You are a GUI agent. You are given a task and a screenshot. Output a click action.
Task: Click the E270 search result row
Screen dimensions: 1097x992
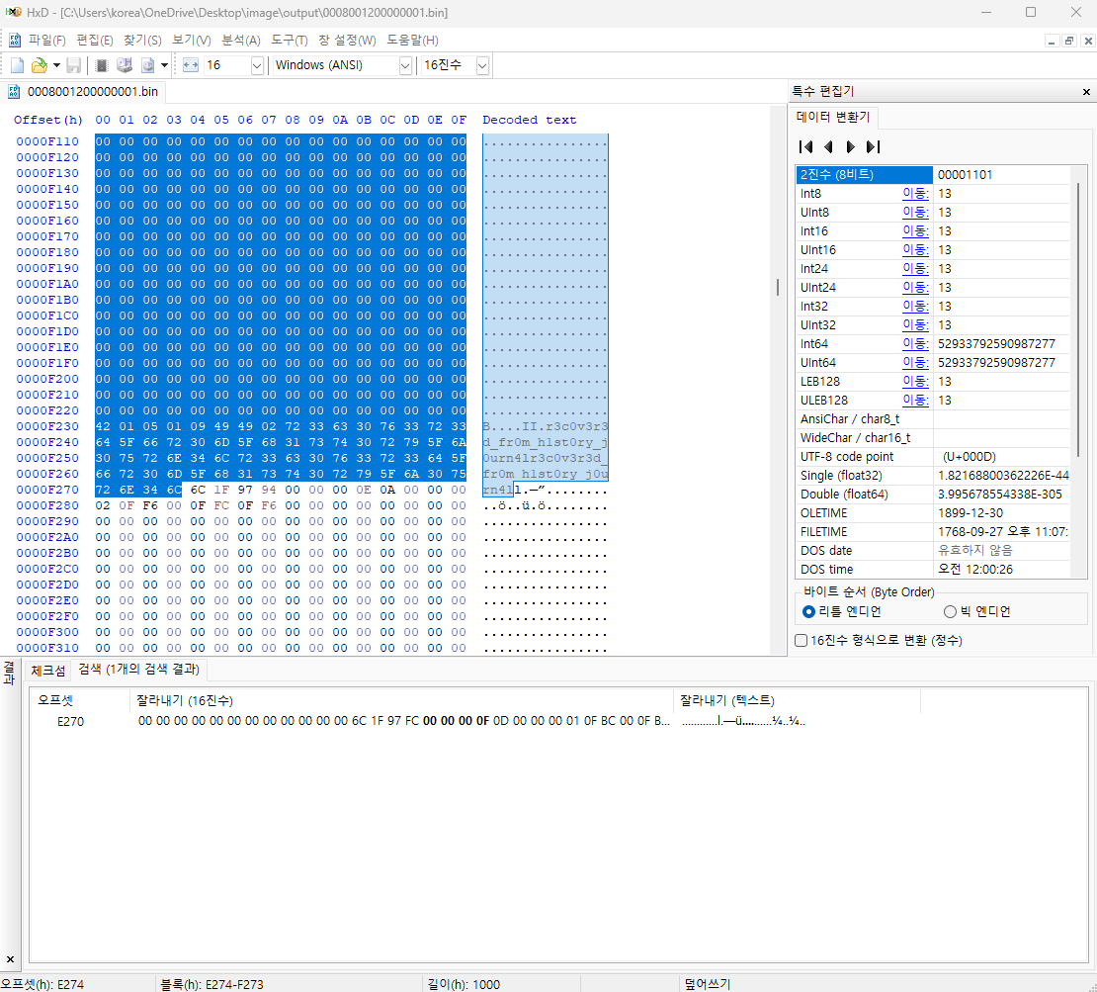point(71,721)
